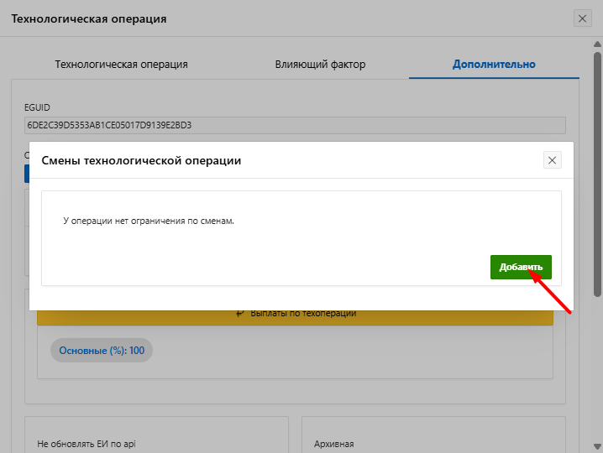Screen dimensions: 603x453
Task: Click the ruble icon on the payments bar
Action: 240,314
